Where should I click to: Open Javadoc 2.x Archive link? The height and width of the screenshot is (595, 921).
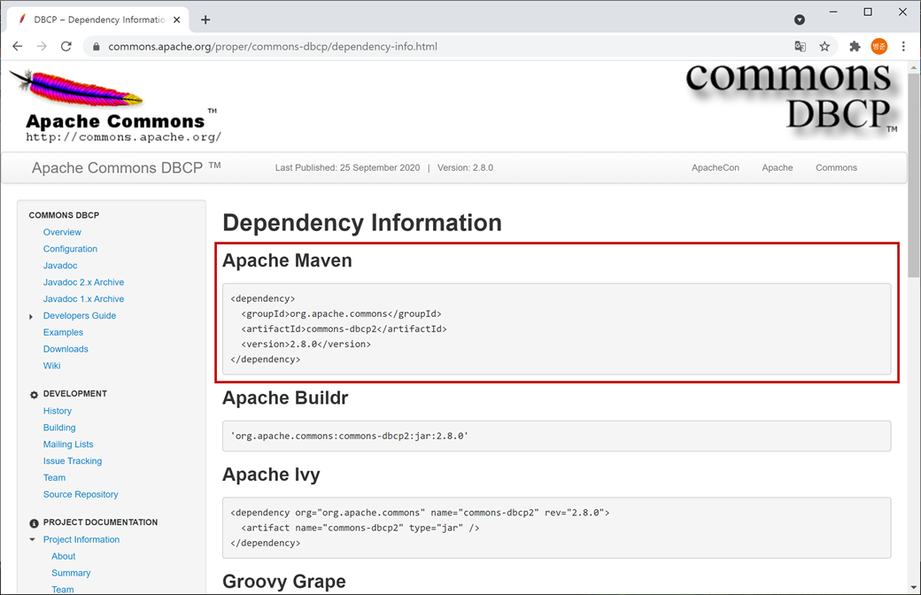[x=83, y=282]
